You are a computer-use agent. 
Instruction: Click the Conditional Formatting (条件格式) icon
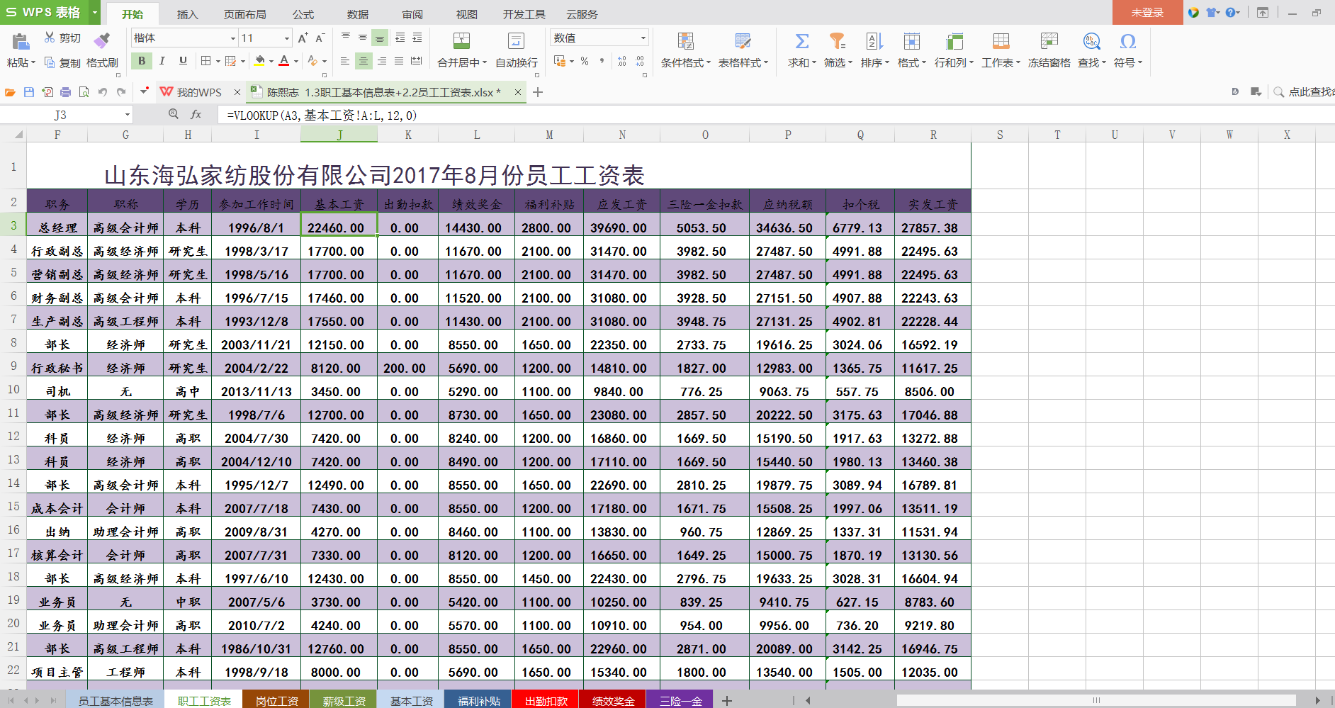(685, 41)
